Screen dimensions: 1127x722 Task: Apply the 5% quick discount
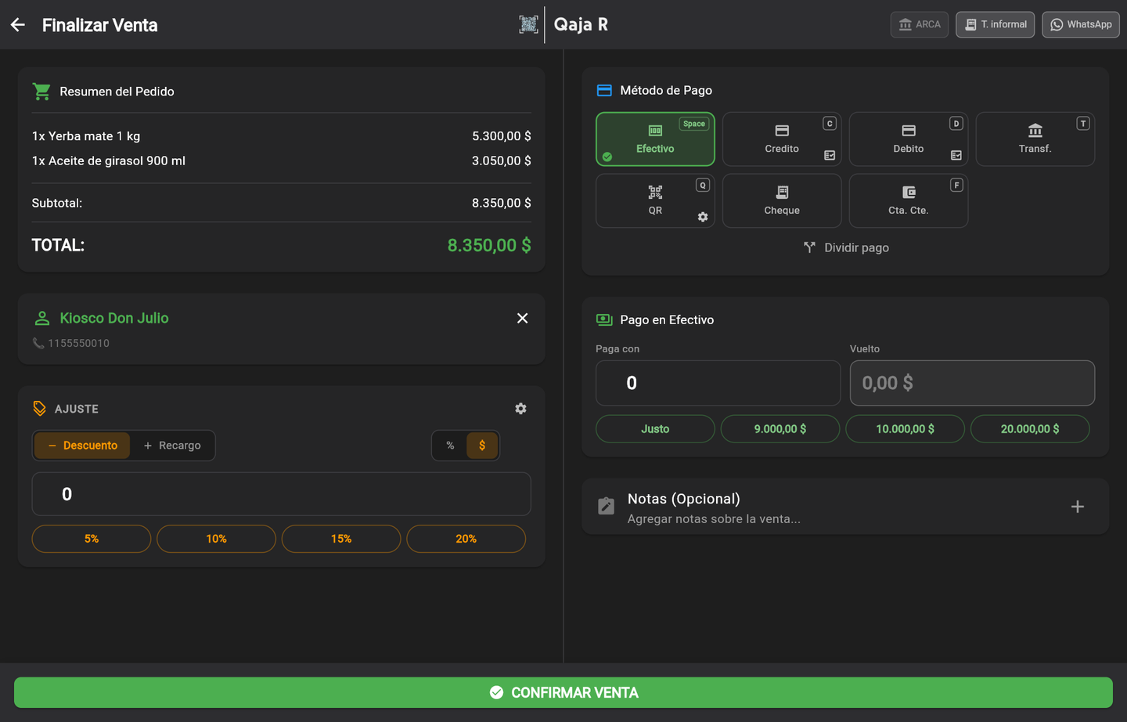92,539
